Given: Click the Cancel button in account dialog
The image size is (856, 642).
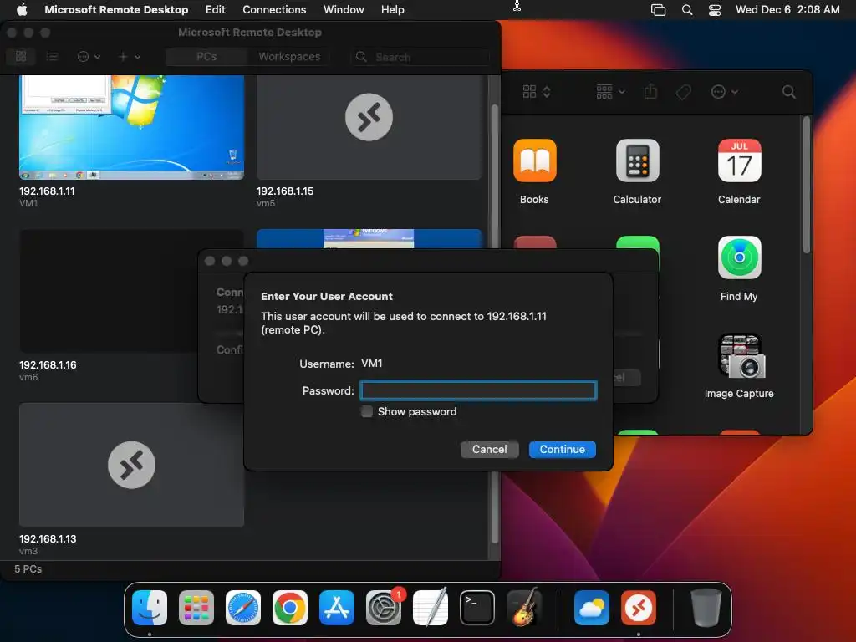Looking at the screenshot, I should (x=489, y=449).
